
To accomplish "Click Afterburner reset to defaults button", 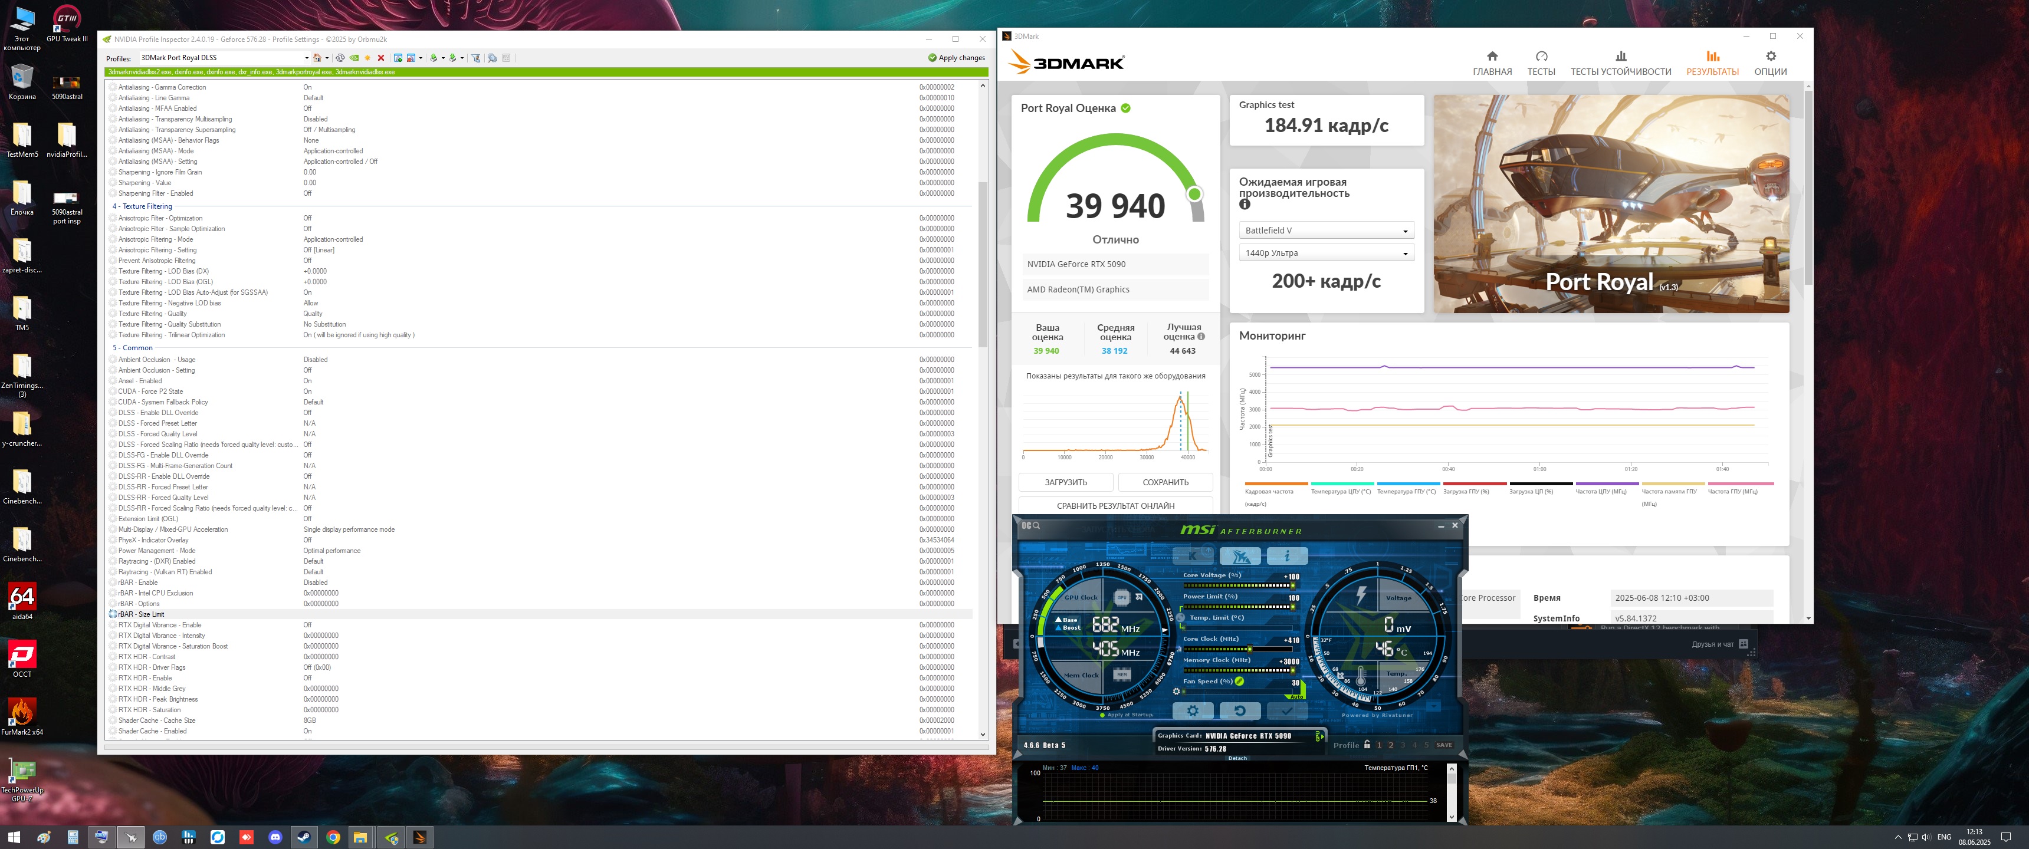I will [1239, 710].
